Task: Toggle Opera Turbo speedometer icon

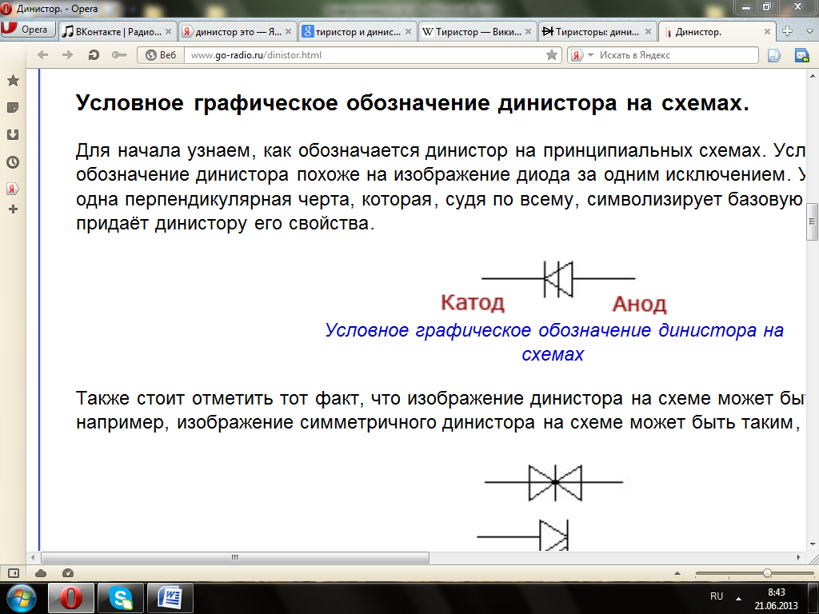Action: (x=68, y=573)
